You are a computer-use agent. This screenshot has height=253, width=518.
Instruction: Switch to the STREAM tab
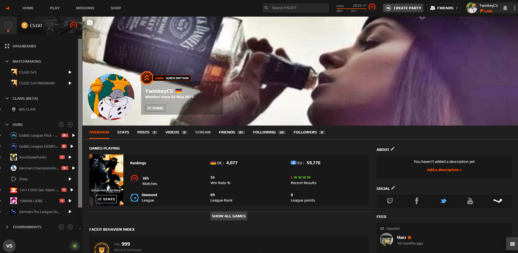203,132
